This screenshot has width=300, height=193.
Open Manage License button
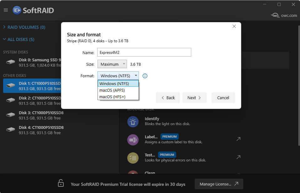(219, 184)
